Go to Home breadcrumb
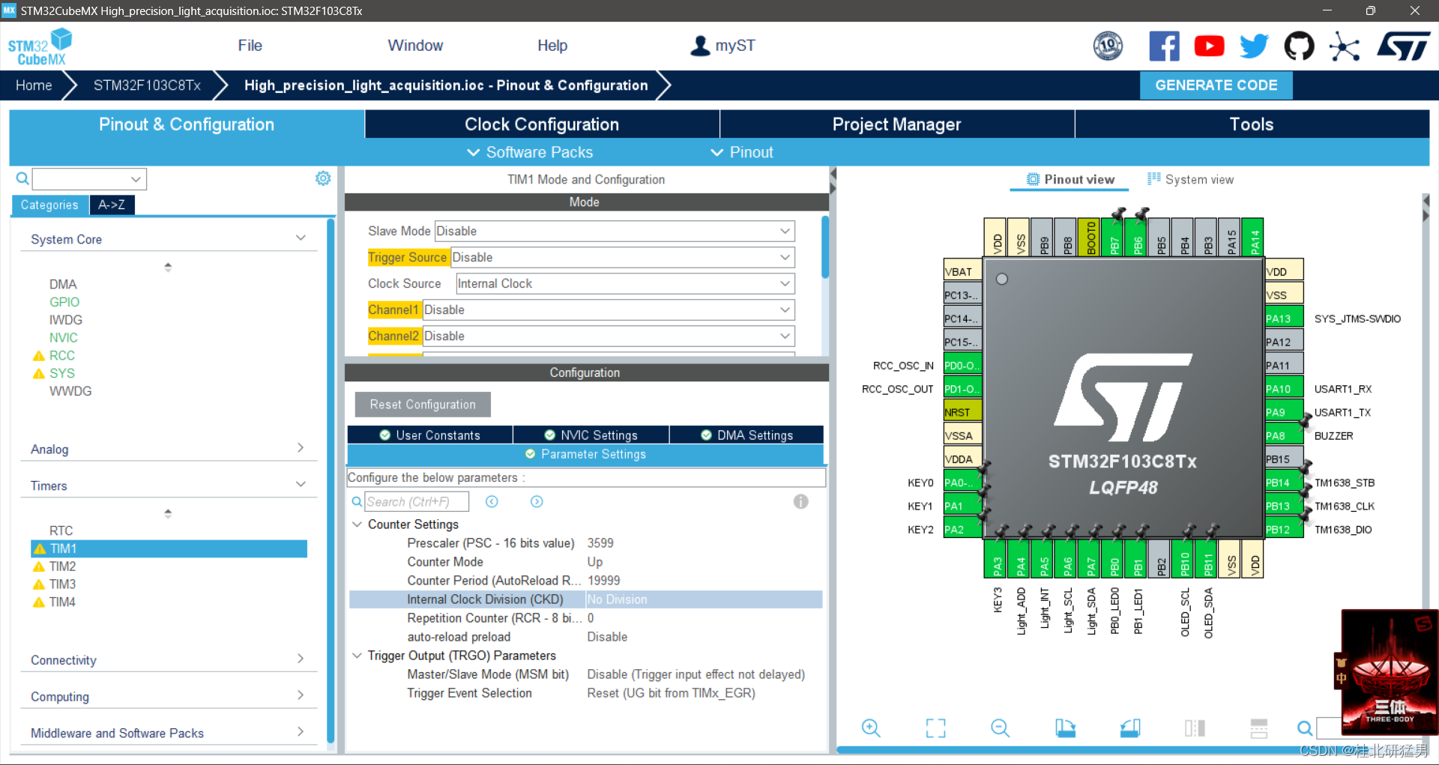1439x765 pixels. click(x=34, y=85)
